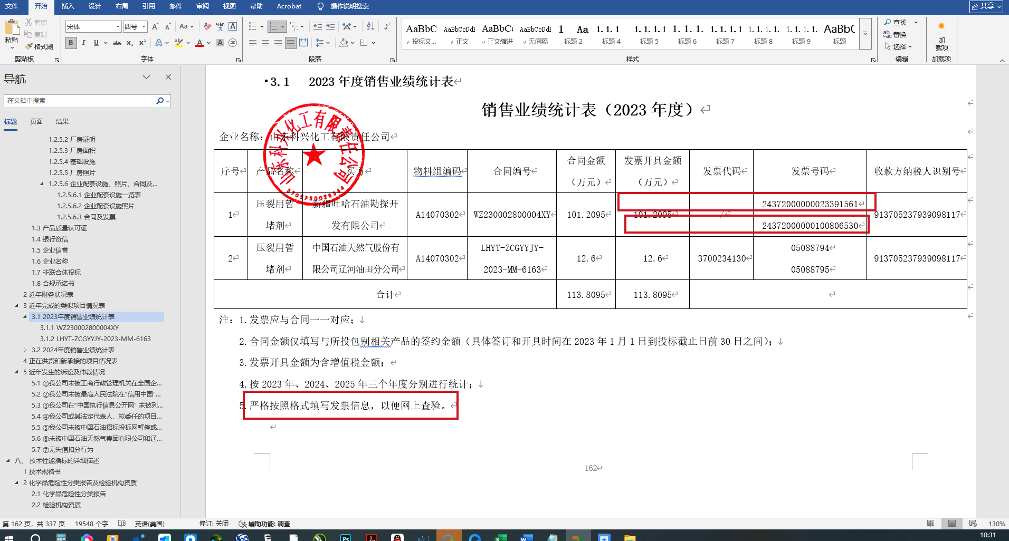Navigate to heading 1.3 产品质量认可证
1009x541 pixels.
(59, 228)
